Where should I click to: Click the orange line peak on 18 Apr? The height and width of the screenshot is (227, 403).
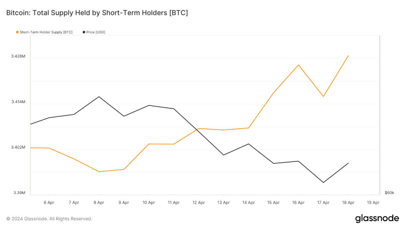(348, 56)
